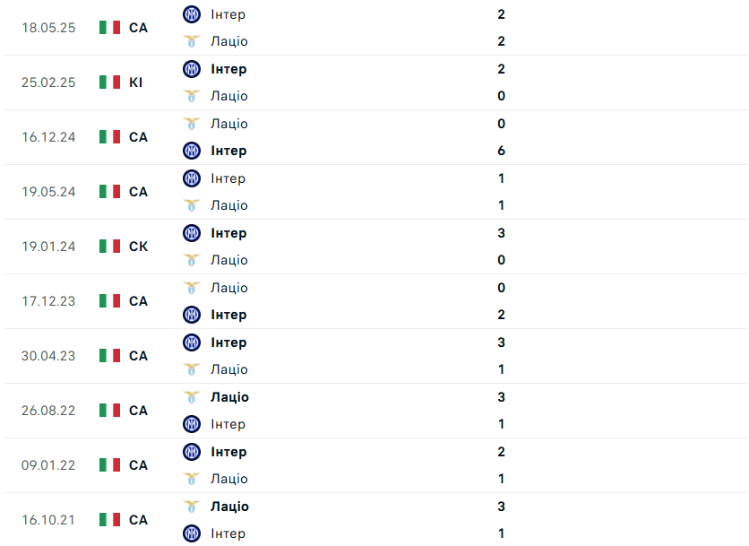Click Lazio logo in 18.05.25 match
The image size is (749, 546).
pyautogui.click(x=192, y=41)
